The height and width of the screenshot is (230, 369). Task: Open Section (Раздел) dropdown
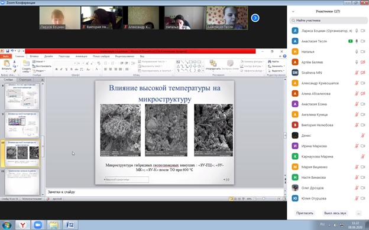pyautogui.click(x=39, y=71)
